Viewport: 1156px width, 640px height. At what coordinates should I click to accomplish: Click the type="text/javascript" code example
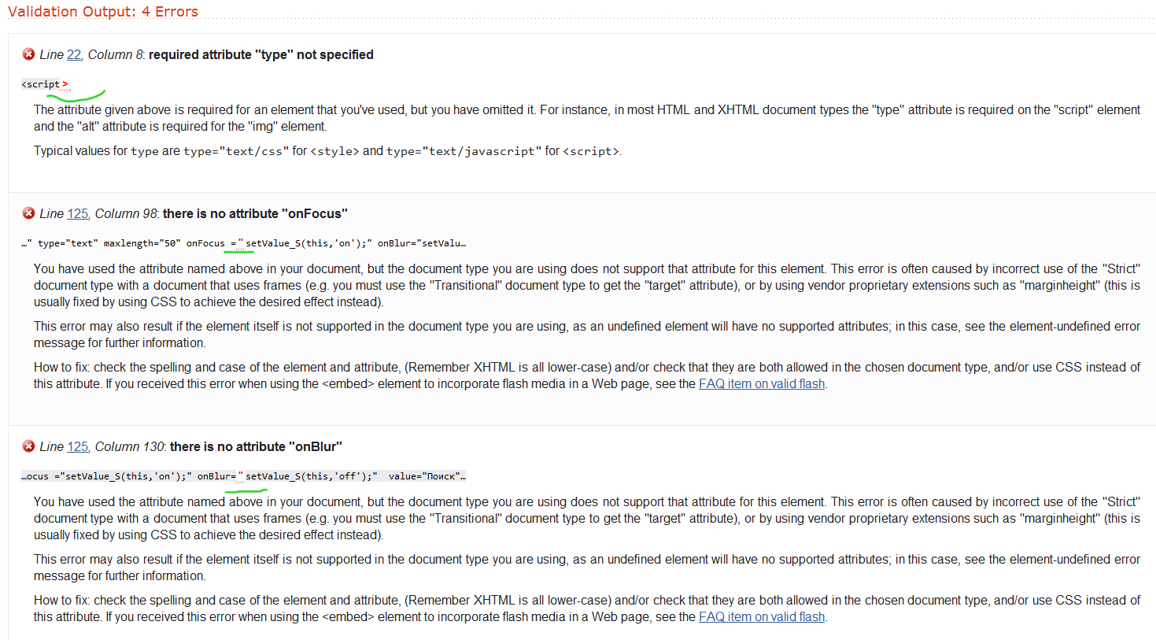(x=464, y=151)
